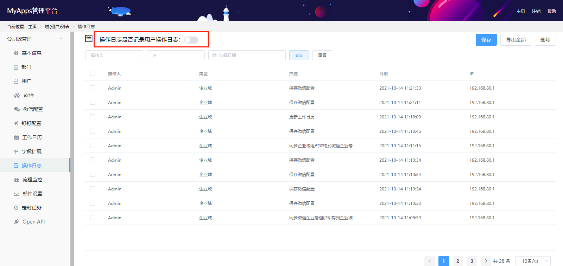
Task: Open the 10条/页 page size dropdown
Action: tap(533, 261)
